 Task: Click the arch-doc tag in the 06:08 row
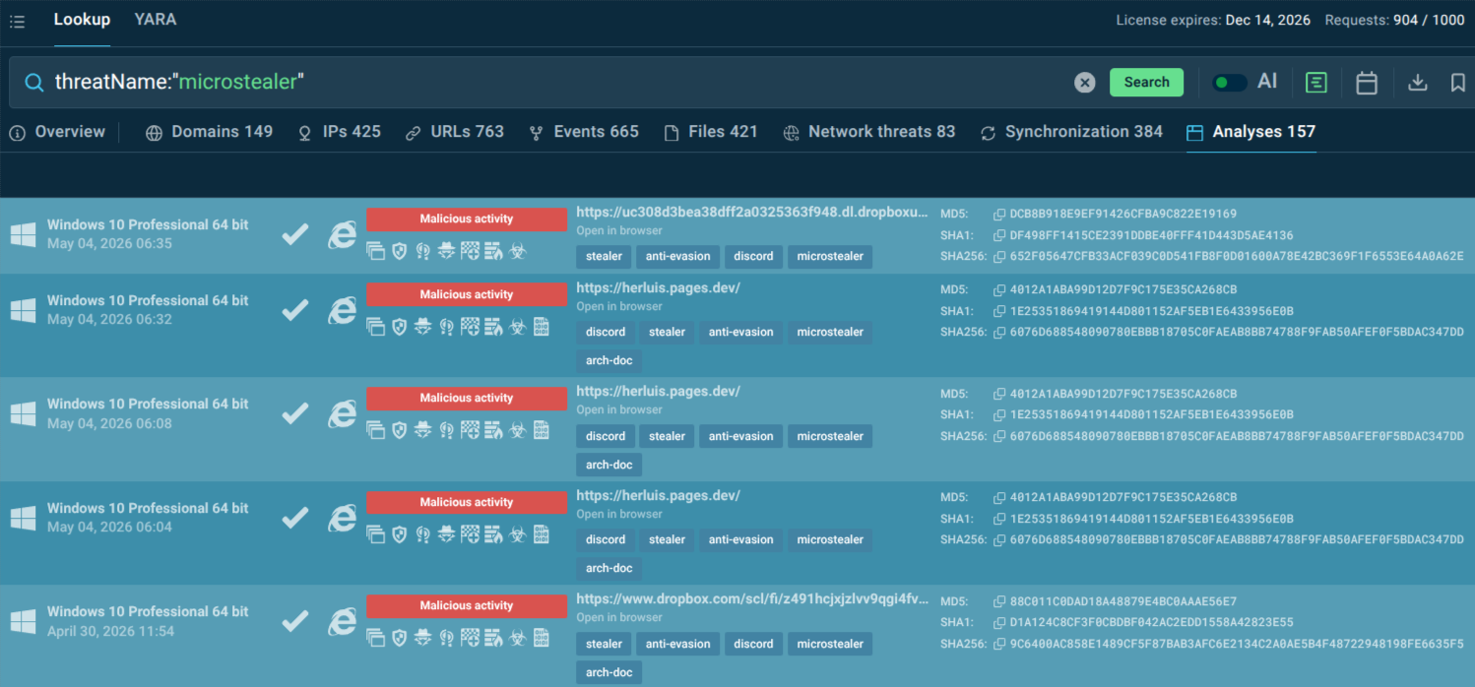pos(609,465)
